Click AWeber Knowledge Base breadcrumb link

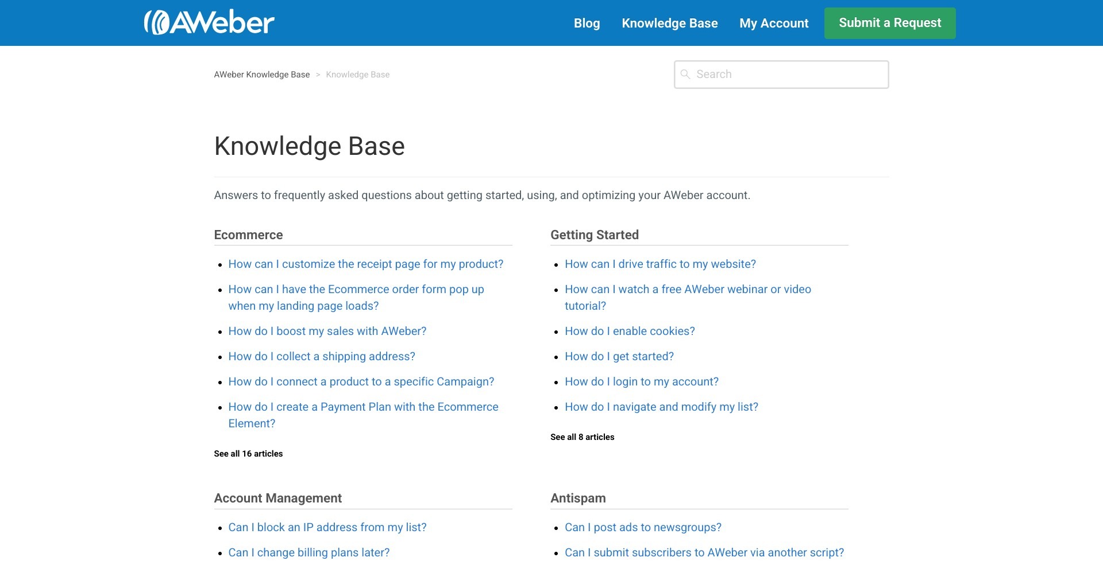262,75
